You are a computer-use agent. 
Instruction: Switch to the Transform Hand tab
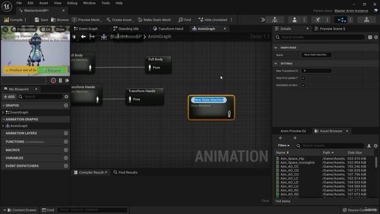point(168,29)
